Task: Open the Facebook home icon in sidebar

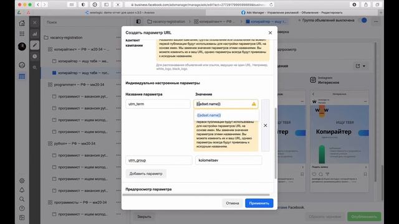Action: tap(22, 23)
